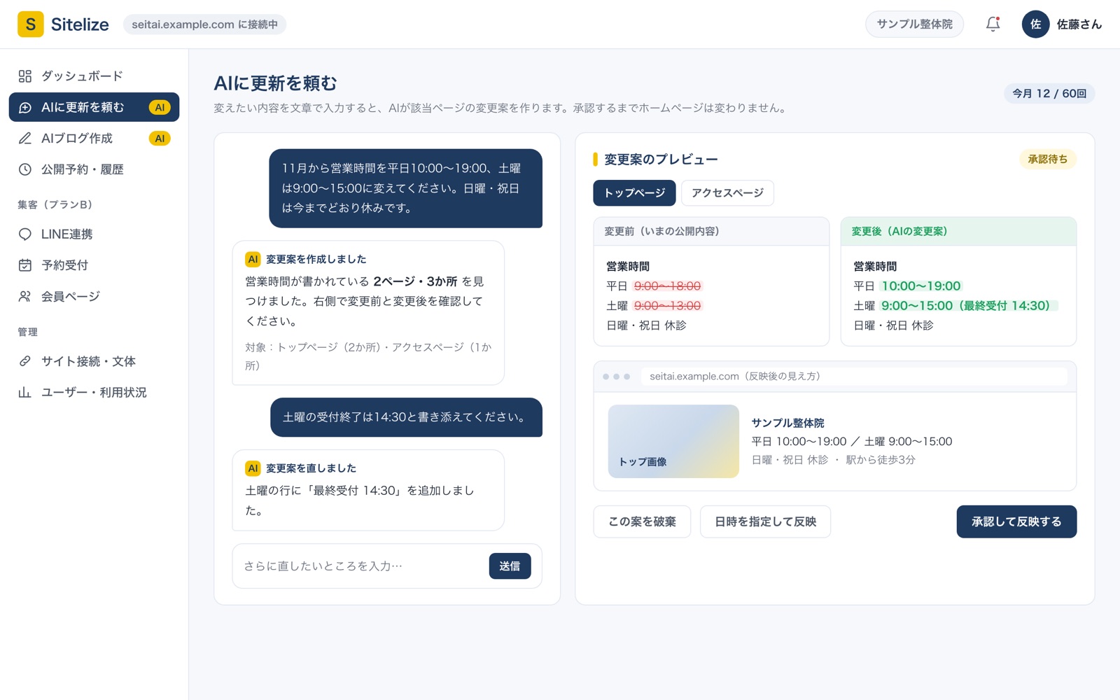Click the 承認待ち status badge

(1047, 160)
